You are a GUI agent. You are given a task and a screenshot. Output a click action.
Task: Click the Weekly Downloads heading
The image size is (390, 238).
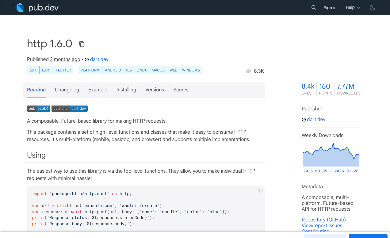tap(323, 135)
